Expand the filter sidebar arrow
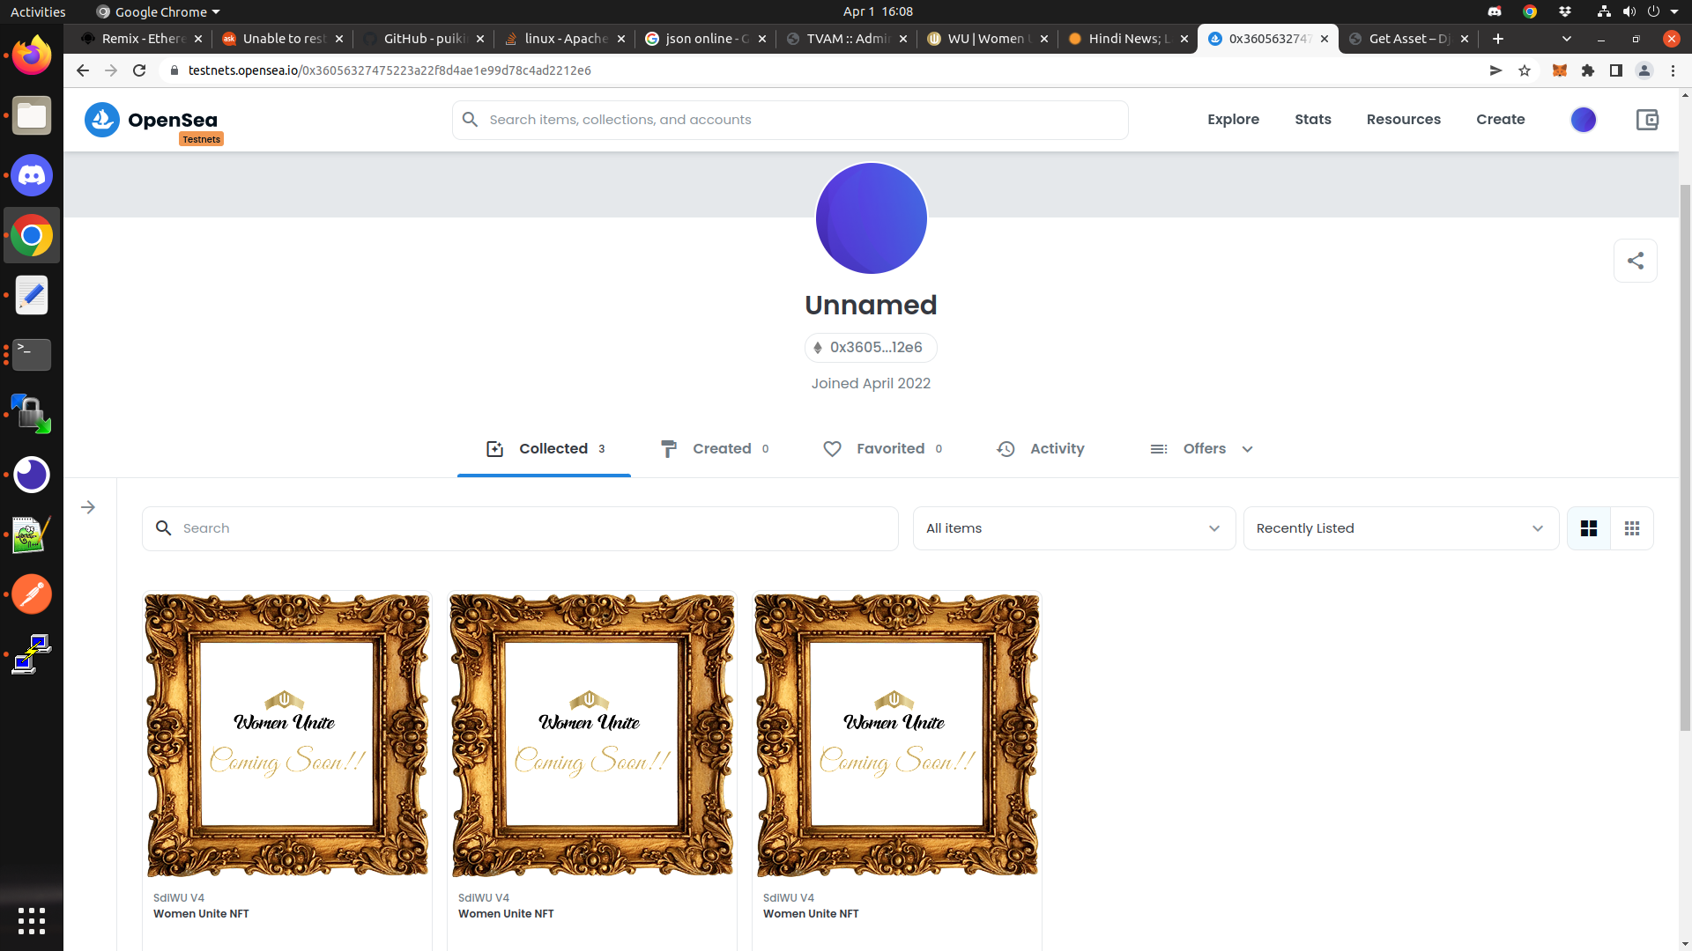 coord(88,507)
